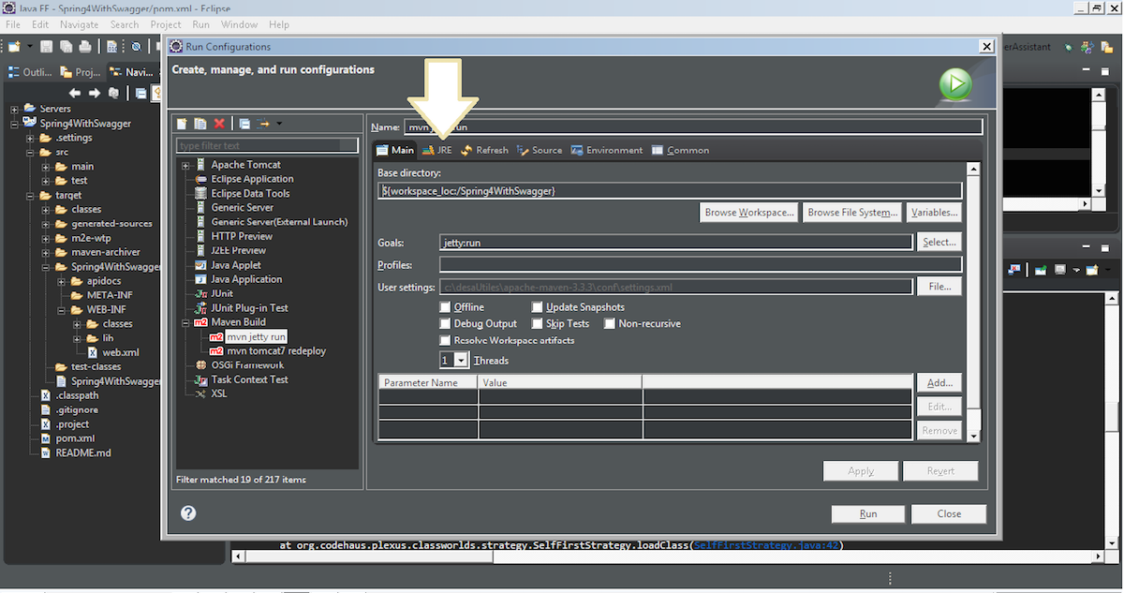Click the Save icon in Eclipse toolbar
1124x593 pixels.
[x=46, y=46]
